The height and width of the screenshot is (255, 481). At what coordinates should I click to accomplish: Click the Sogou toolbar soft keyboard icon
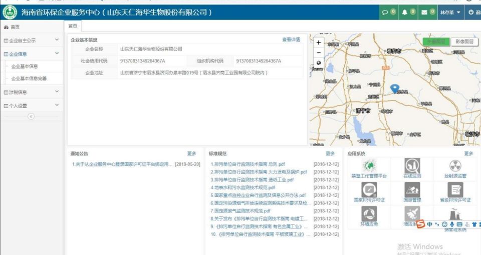[459, 224]
